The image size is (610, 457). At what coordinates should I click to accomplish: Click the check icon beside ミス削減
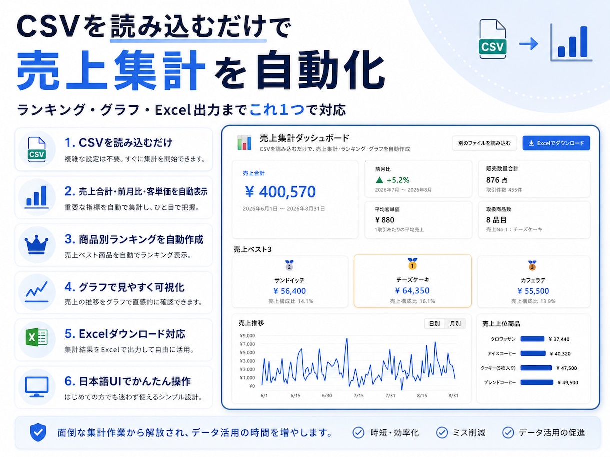pos(442,432)
